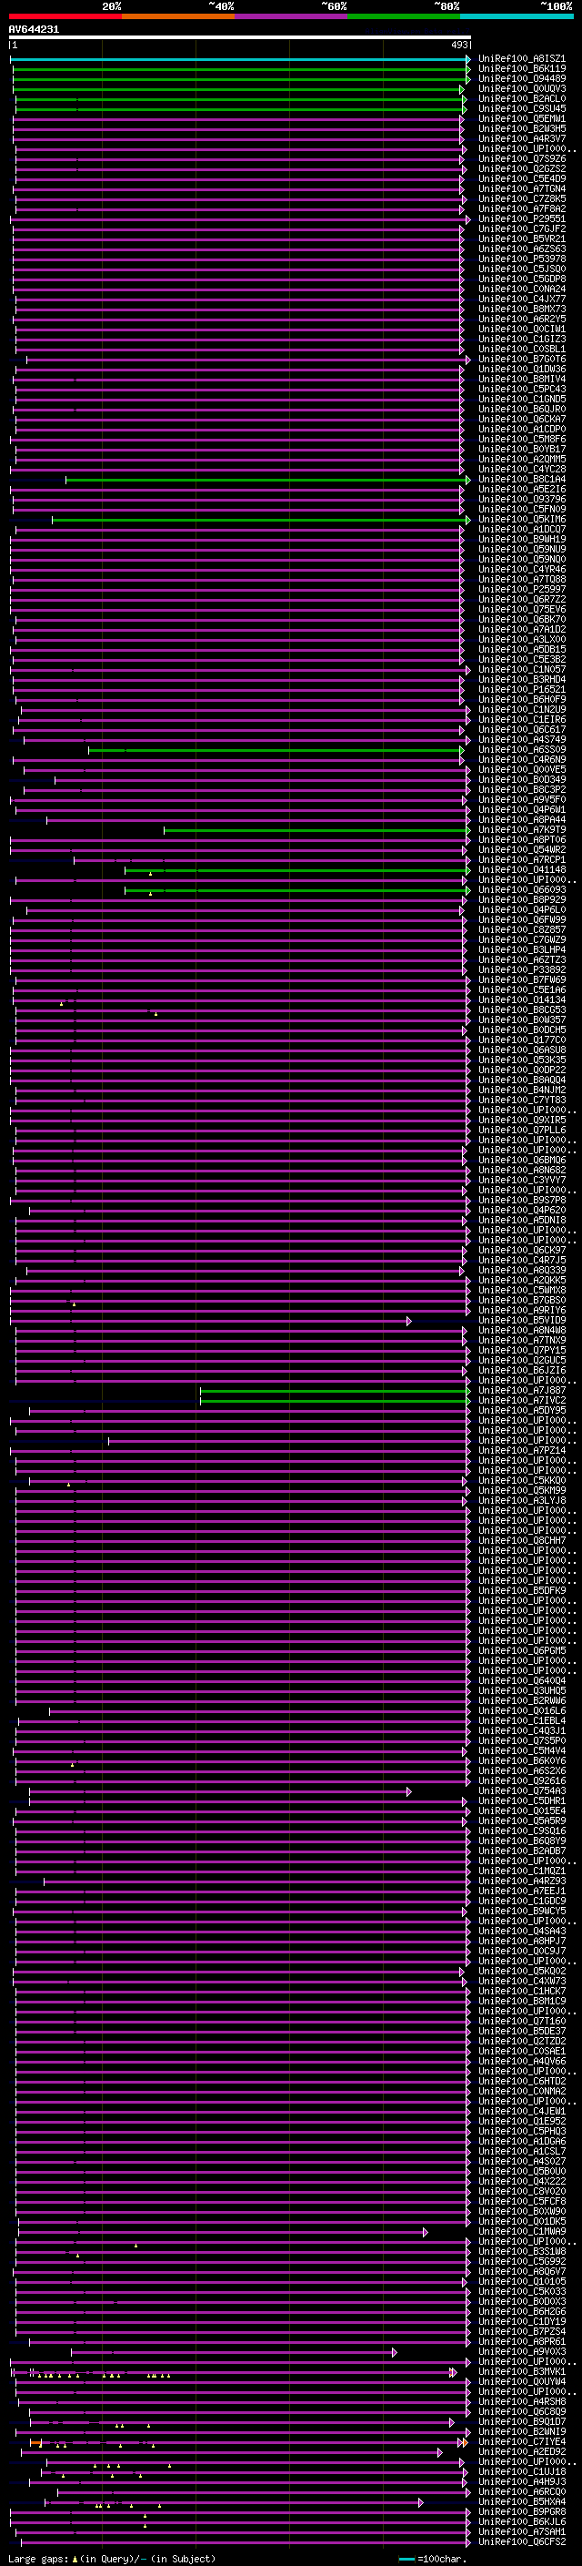Click label UniRef100_A7TGN4
This screenshot has height=2566, width=582.
click(521, 188)
